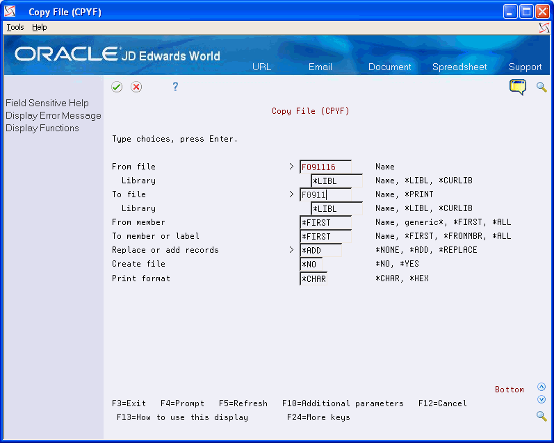
Task: Close the Copy File window
Action: click(x=542, y=12)
